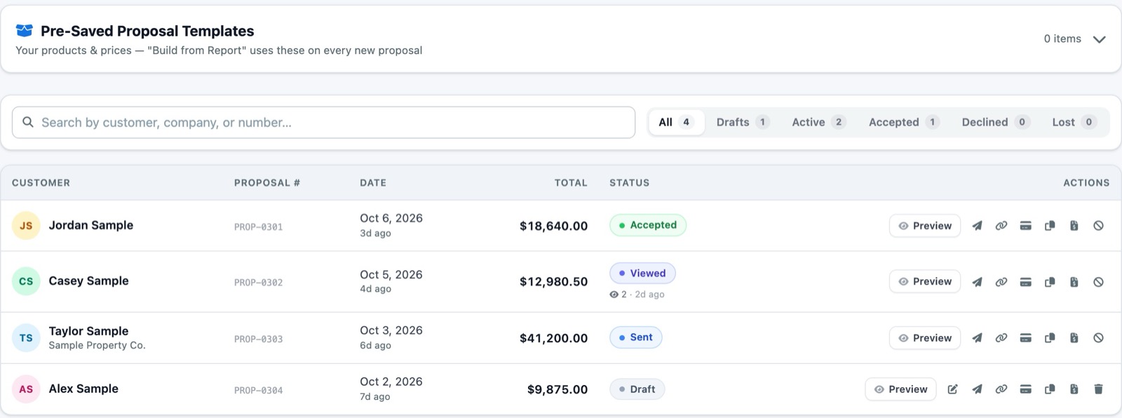This screenshot has width=1122, height=418.
Task: Void Taylor Sample's proposal with ban icon
Action: point(1098,338)
